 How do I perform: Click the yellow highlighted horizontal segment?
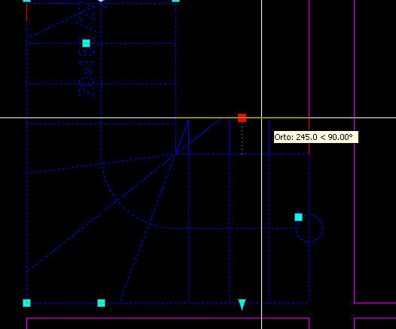pos(242,117)
